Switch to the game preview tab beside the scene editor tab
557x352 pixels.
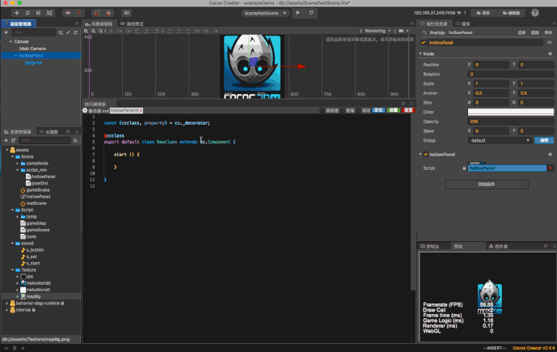click(132, 23)
